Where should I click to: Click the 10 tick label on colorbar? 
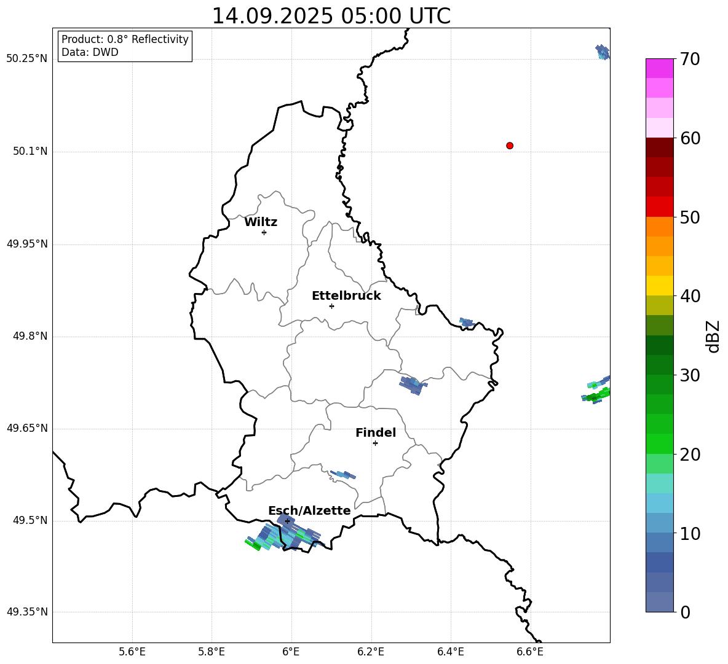pyautogui.click(x=689, y=534)
